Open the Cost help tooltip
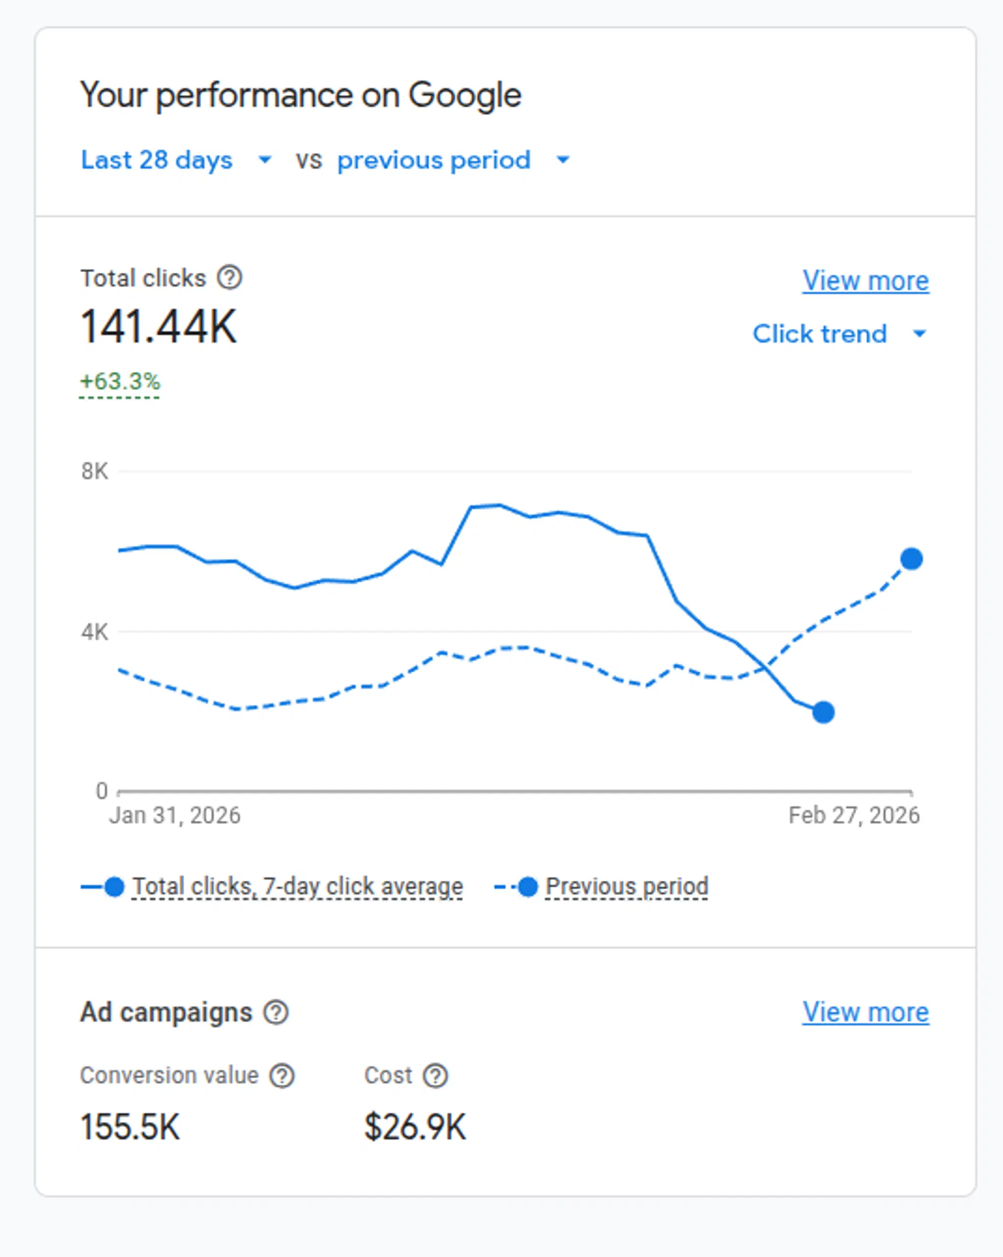Image resolution: width=1003 pixels, height=1257 pixels. [435, 1076]
